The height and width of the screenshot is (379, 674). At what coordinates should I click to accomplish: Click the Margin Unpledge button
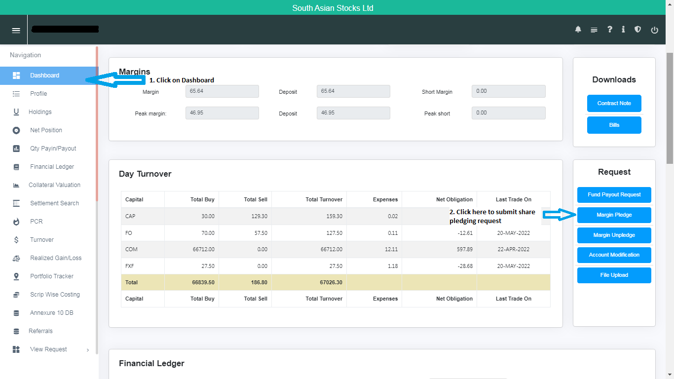(614, 235)
